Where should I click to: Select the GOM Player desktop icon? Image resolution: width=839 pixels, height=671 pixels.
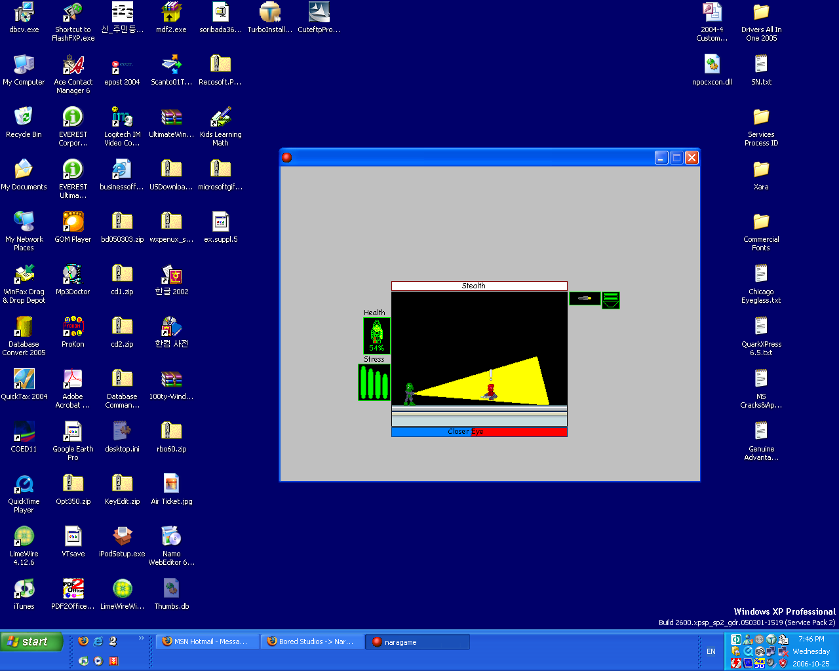(73, 227)
